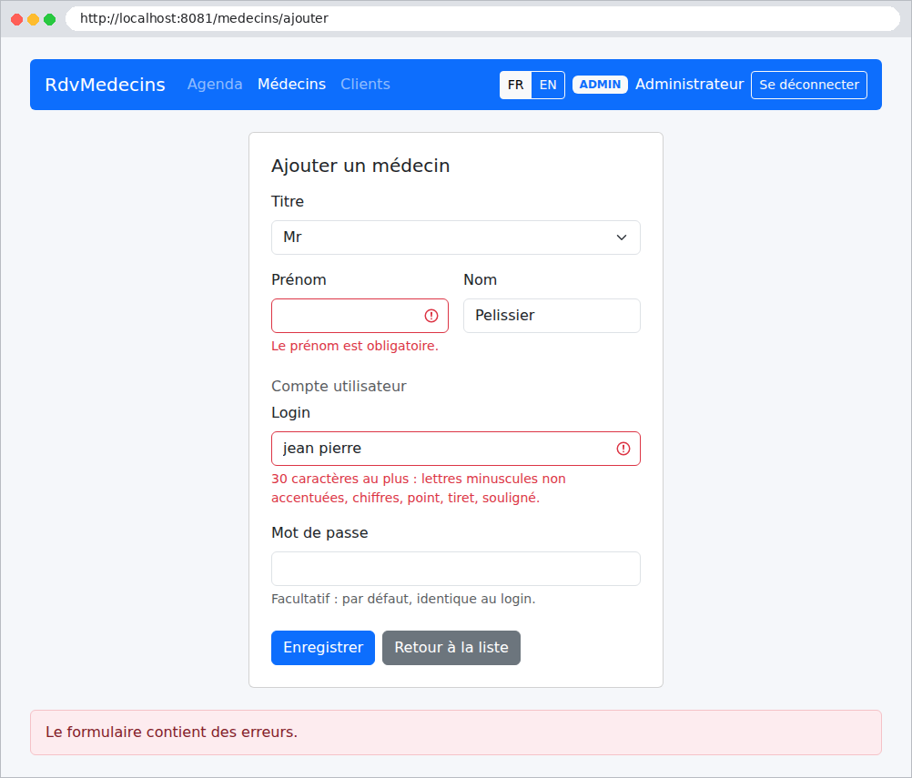Click the Administrateur user name

click(689, 85)
